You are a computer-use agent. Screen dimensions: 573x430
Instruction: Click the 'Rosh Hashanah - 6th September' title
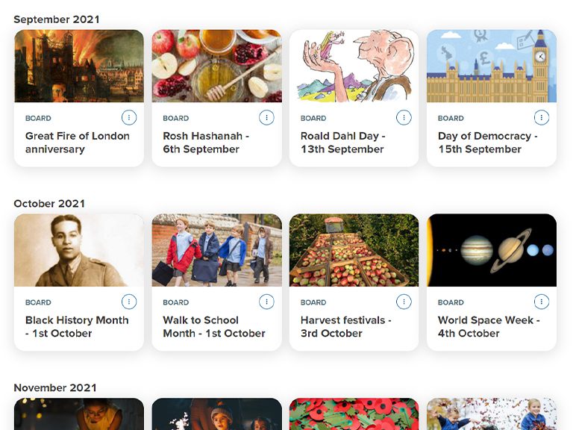tap(206, 143)
